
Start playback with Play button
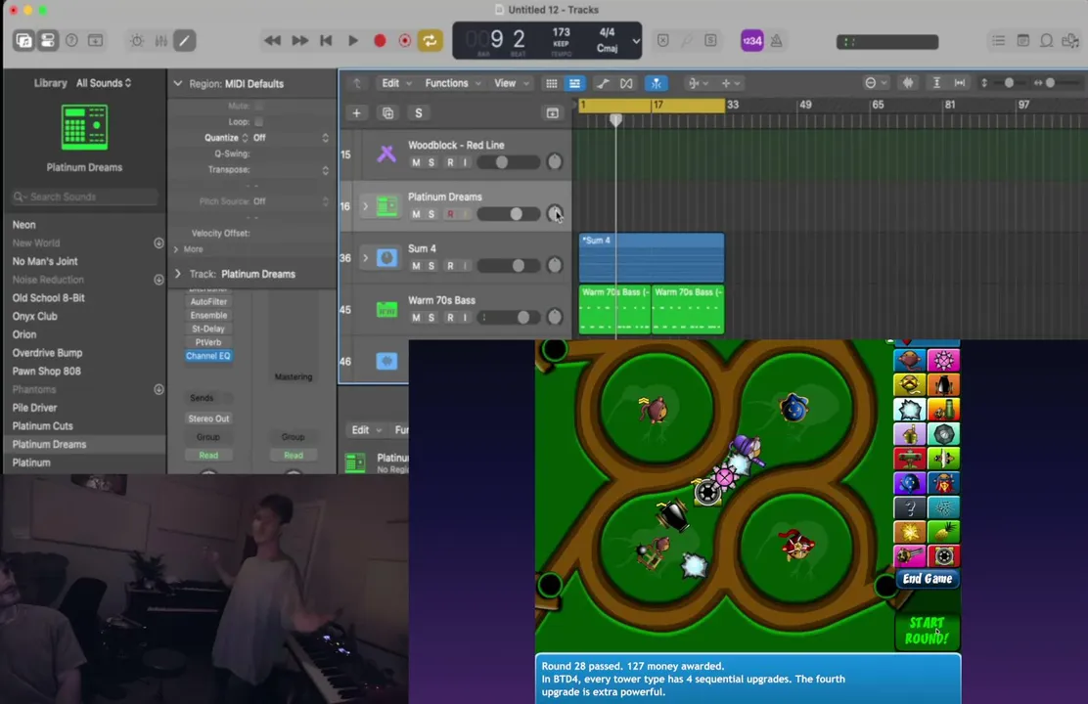(352, 41)
